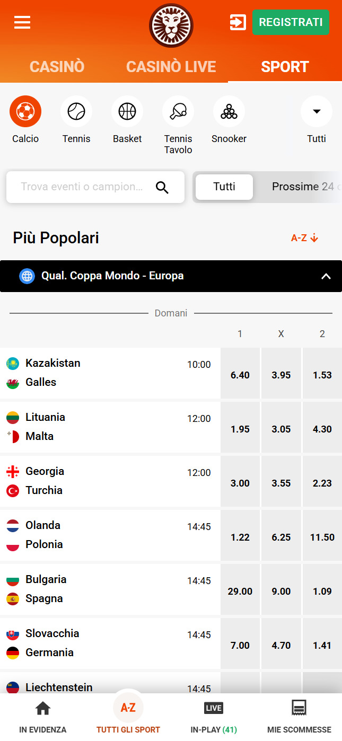Select the Calcio football icon

coord(25,111)
